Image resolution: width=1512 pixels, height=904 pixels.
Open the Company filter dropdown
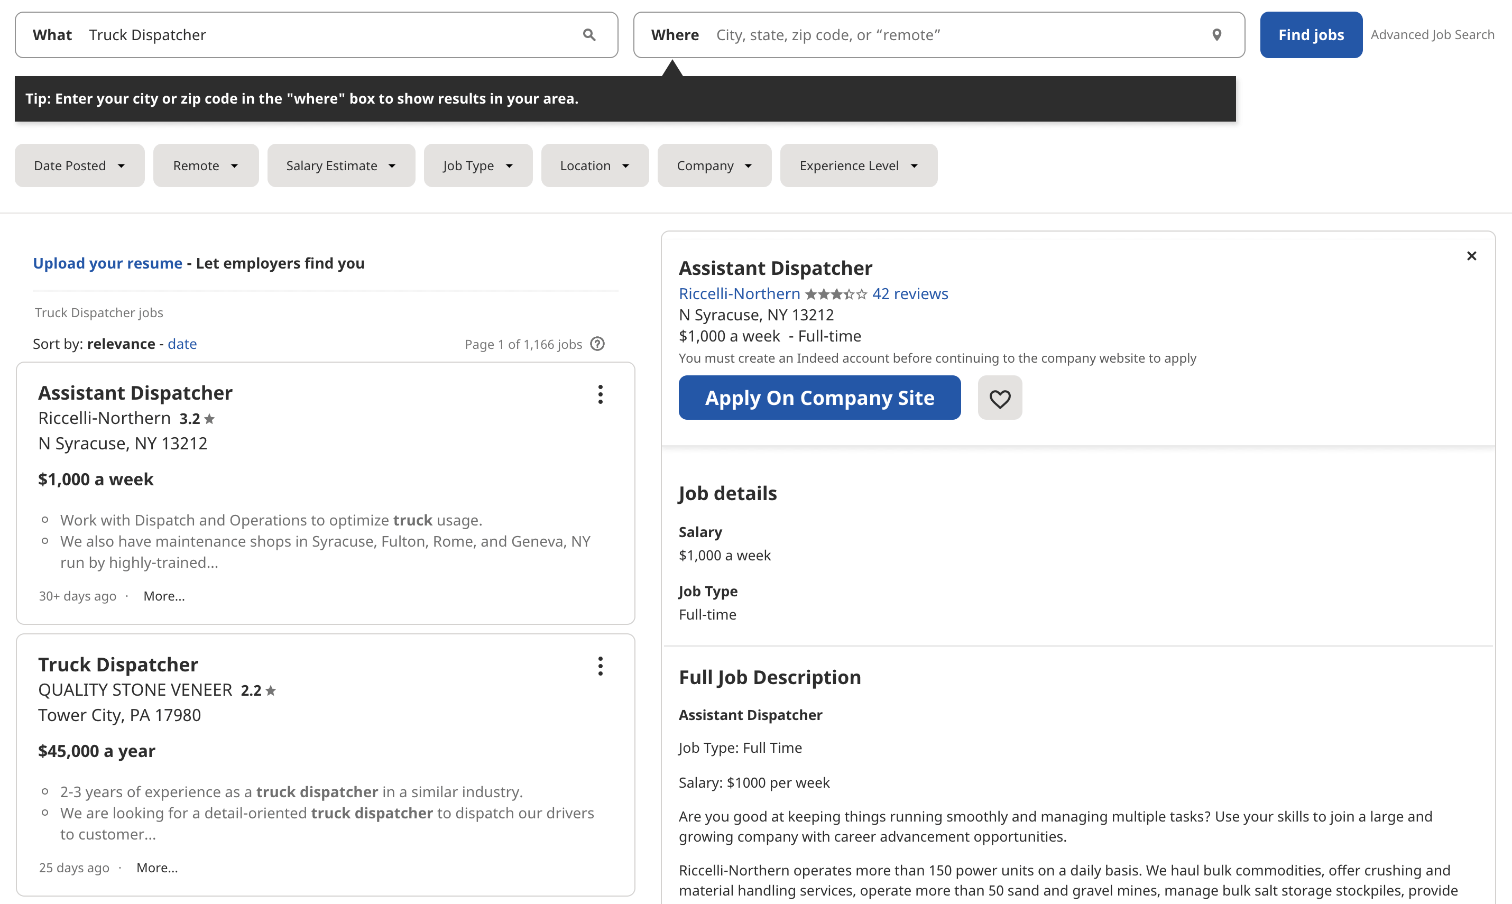click(x=715, y=165)
